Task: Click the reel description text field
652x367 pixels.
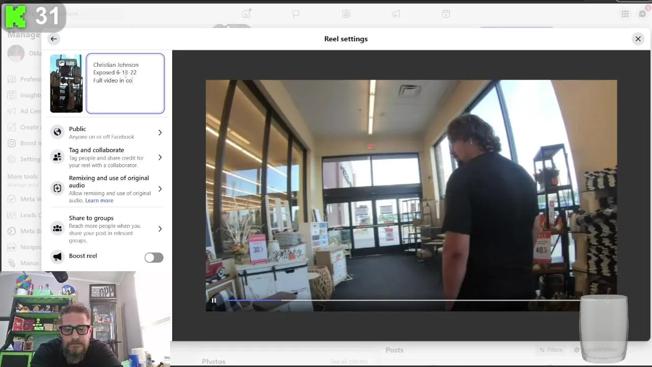Action: point(125,84)
